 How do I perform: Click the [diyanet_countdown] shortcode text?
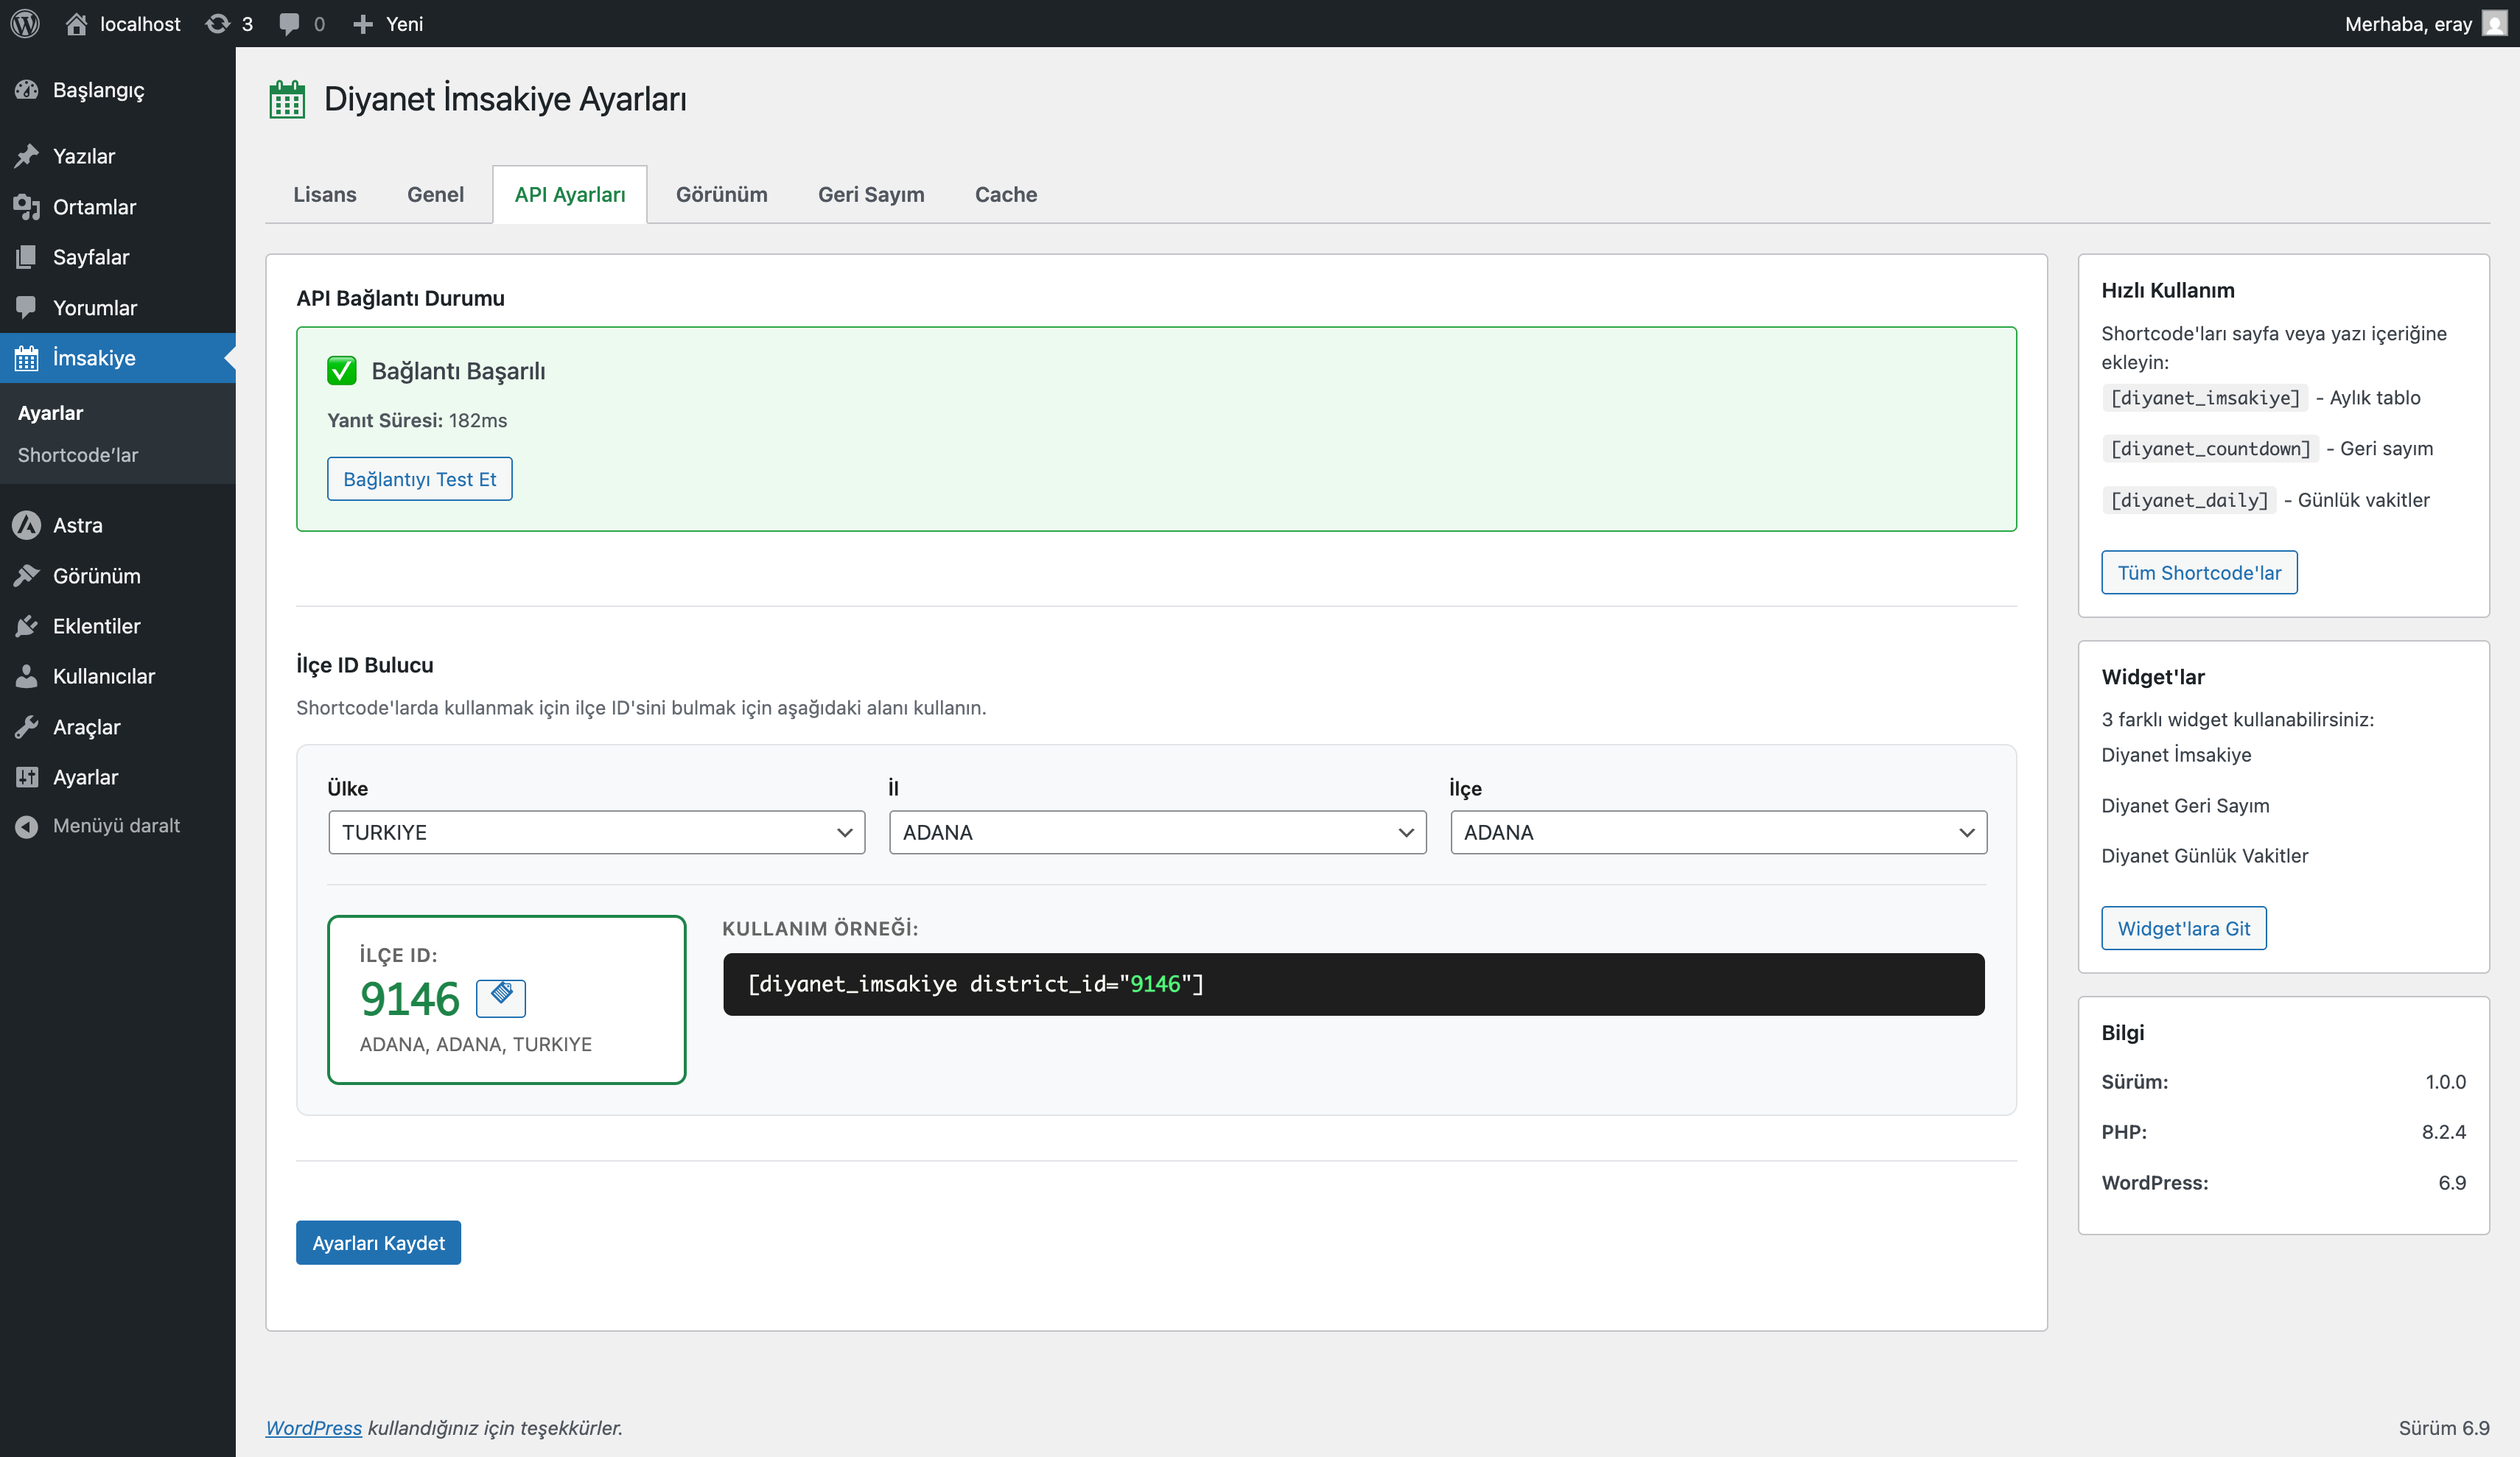pos(2210,449)
